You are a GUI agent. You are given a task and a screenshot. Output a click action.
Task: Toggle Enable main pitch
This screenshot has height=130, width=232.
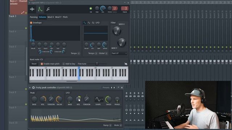[42, 64]
